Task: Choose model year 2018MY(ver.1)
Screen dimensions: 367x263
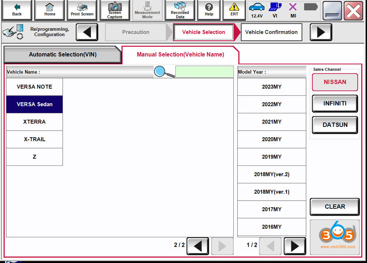Action: (x=272, y=192)
